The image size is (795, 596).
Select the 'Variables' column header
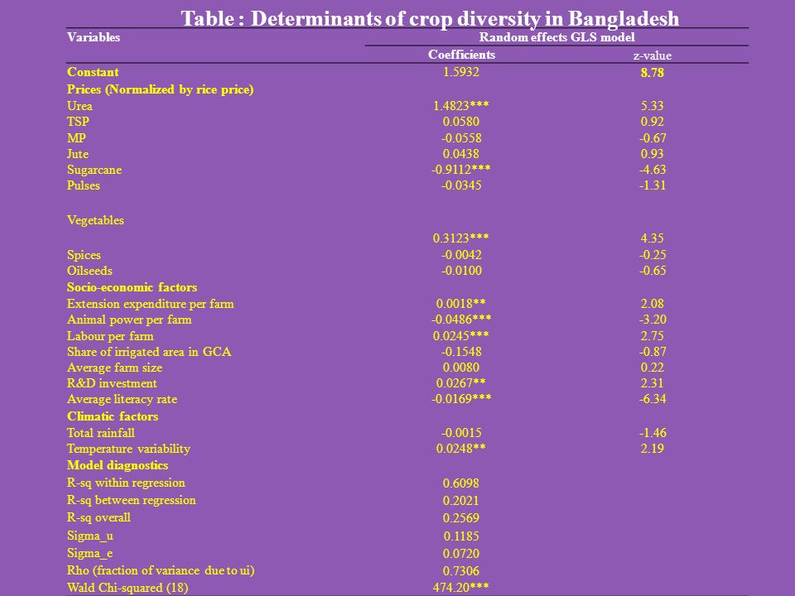pos(94,37)
